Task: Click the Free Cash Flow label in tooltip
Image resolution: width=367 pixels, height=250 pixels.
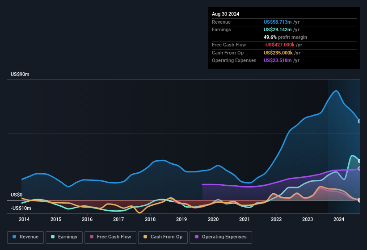Action: 229,45
